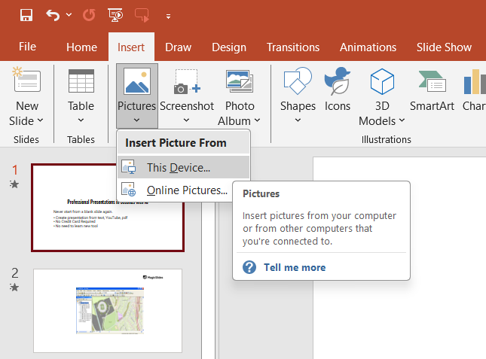This screenshot has width=486, height=359.
Task: Click the Screenshot camera icon
Action: coord(187,81)
